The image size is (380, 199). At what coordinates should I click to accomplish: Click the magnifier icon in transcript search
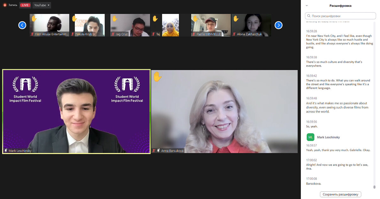coord(308,16)
